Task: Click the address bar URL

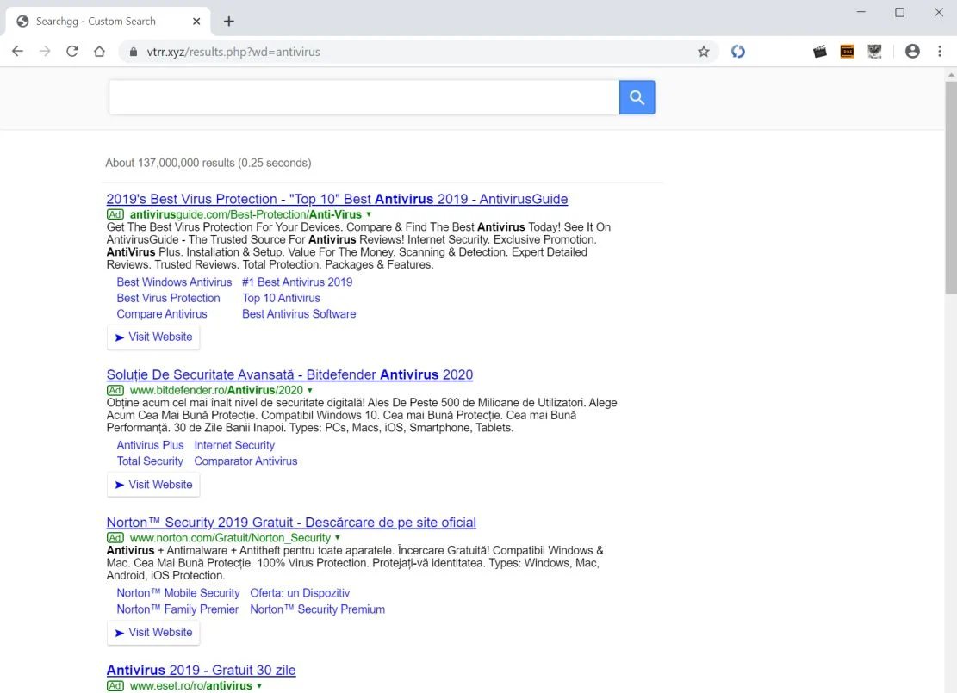Action: pos(233,52)
